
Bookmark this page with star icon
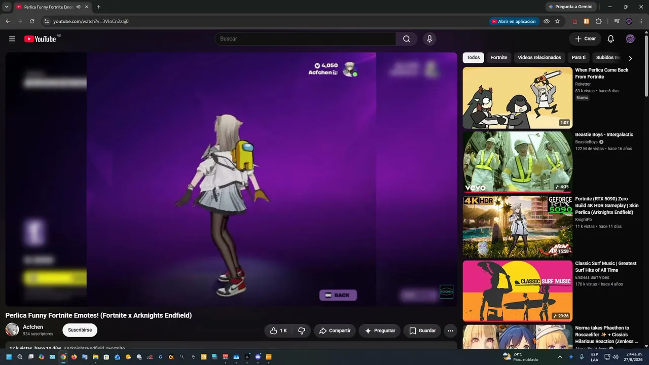click(557, 21)
